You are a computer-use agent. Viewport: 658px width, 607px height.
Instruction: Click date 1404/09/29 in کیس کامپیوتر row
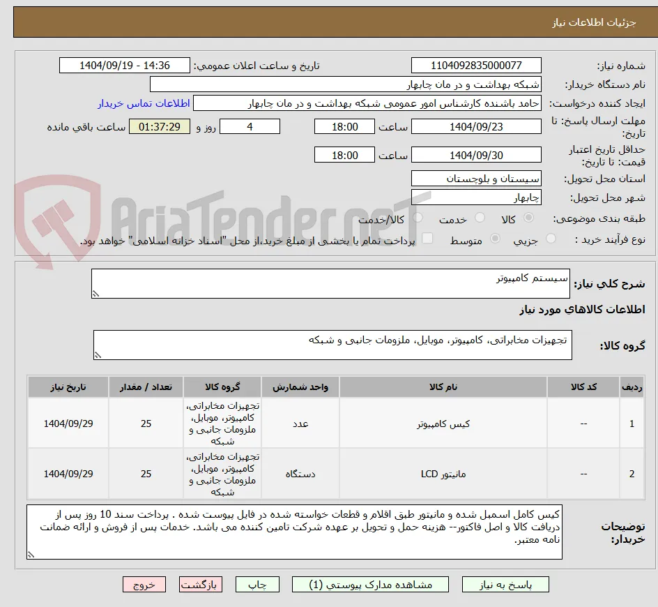tap(68, 424)
